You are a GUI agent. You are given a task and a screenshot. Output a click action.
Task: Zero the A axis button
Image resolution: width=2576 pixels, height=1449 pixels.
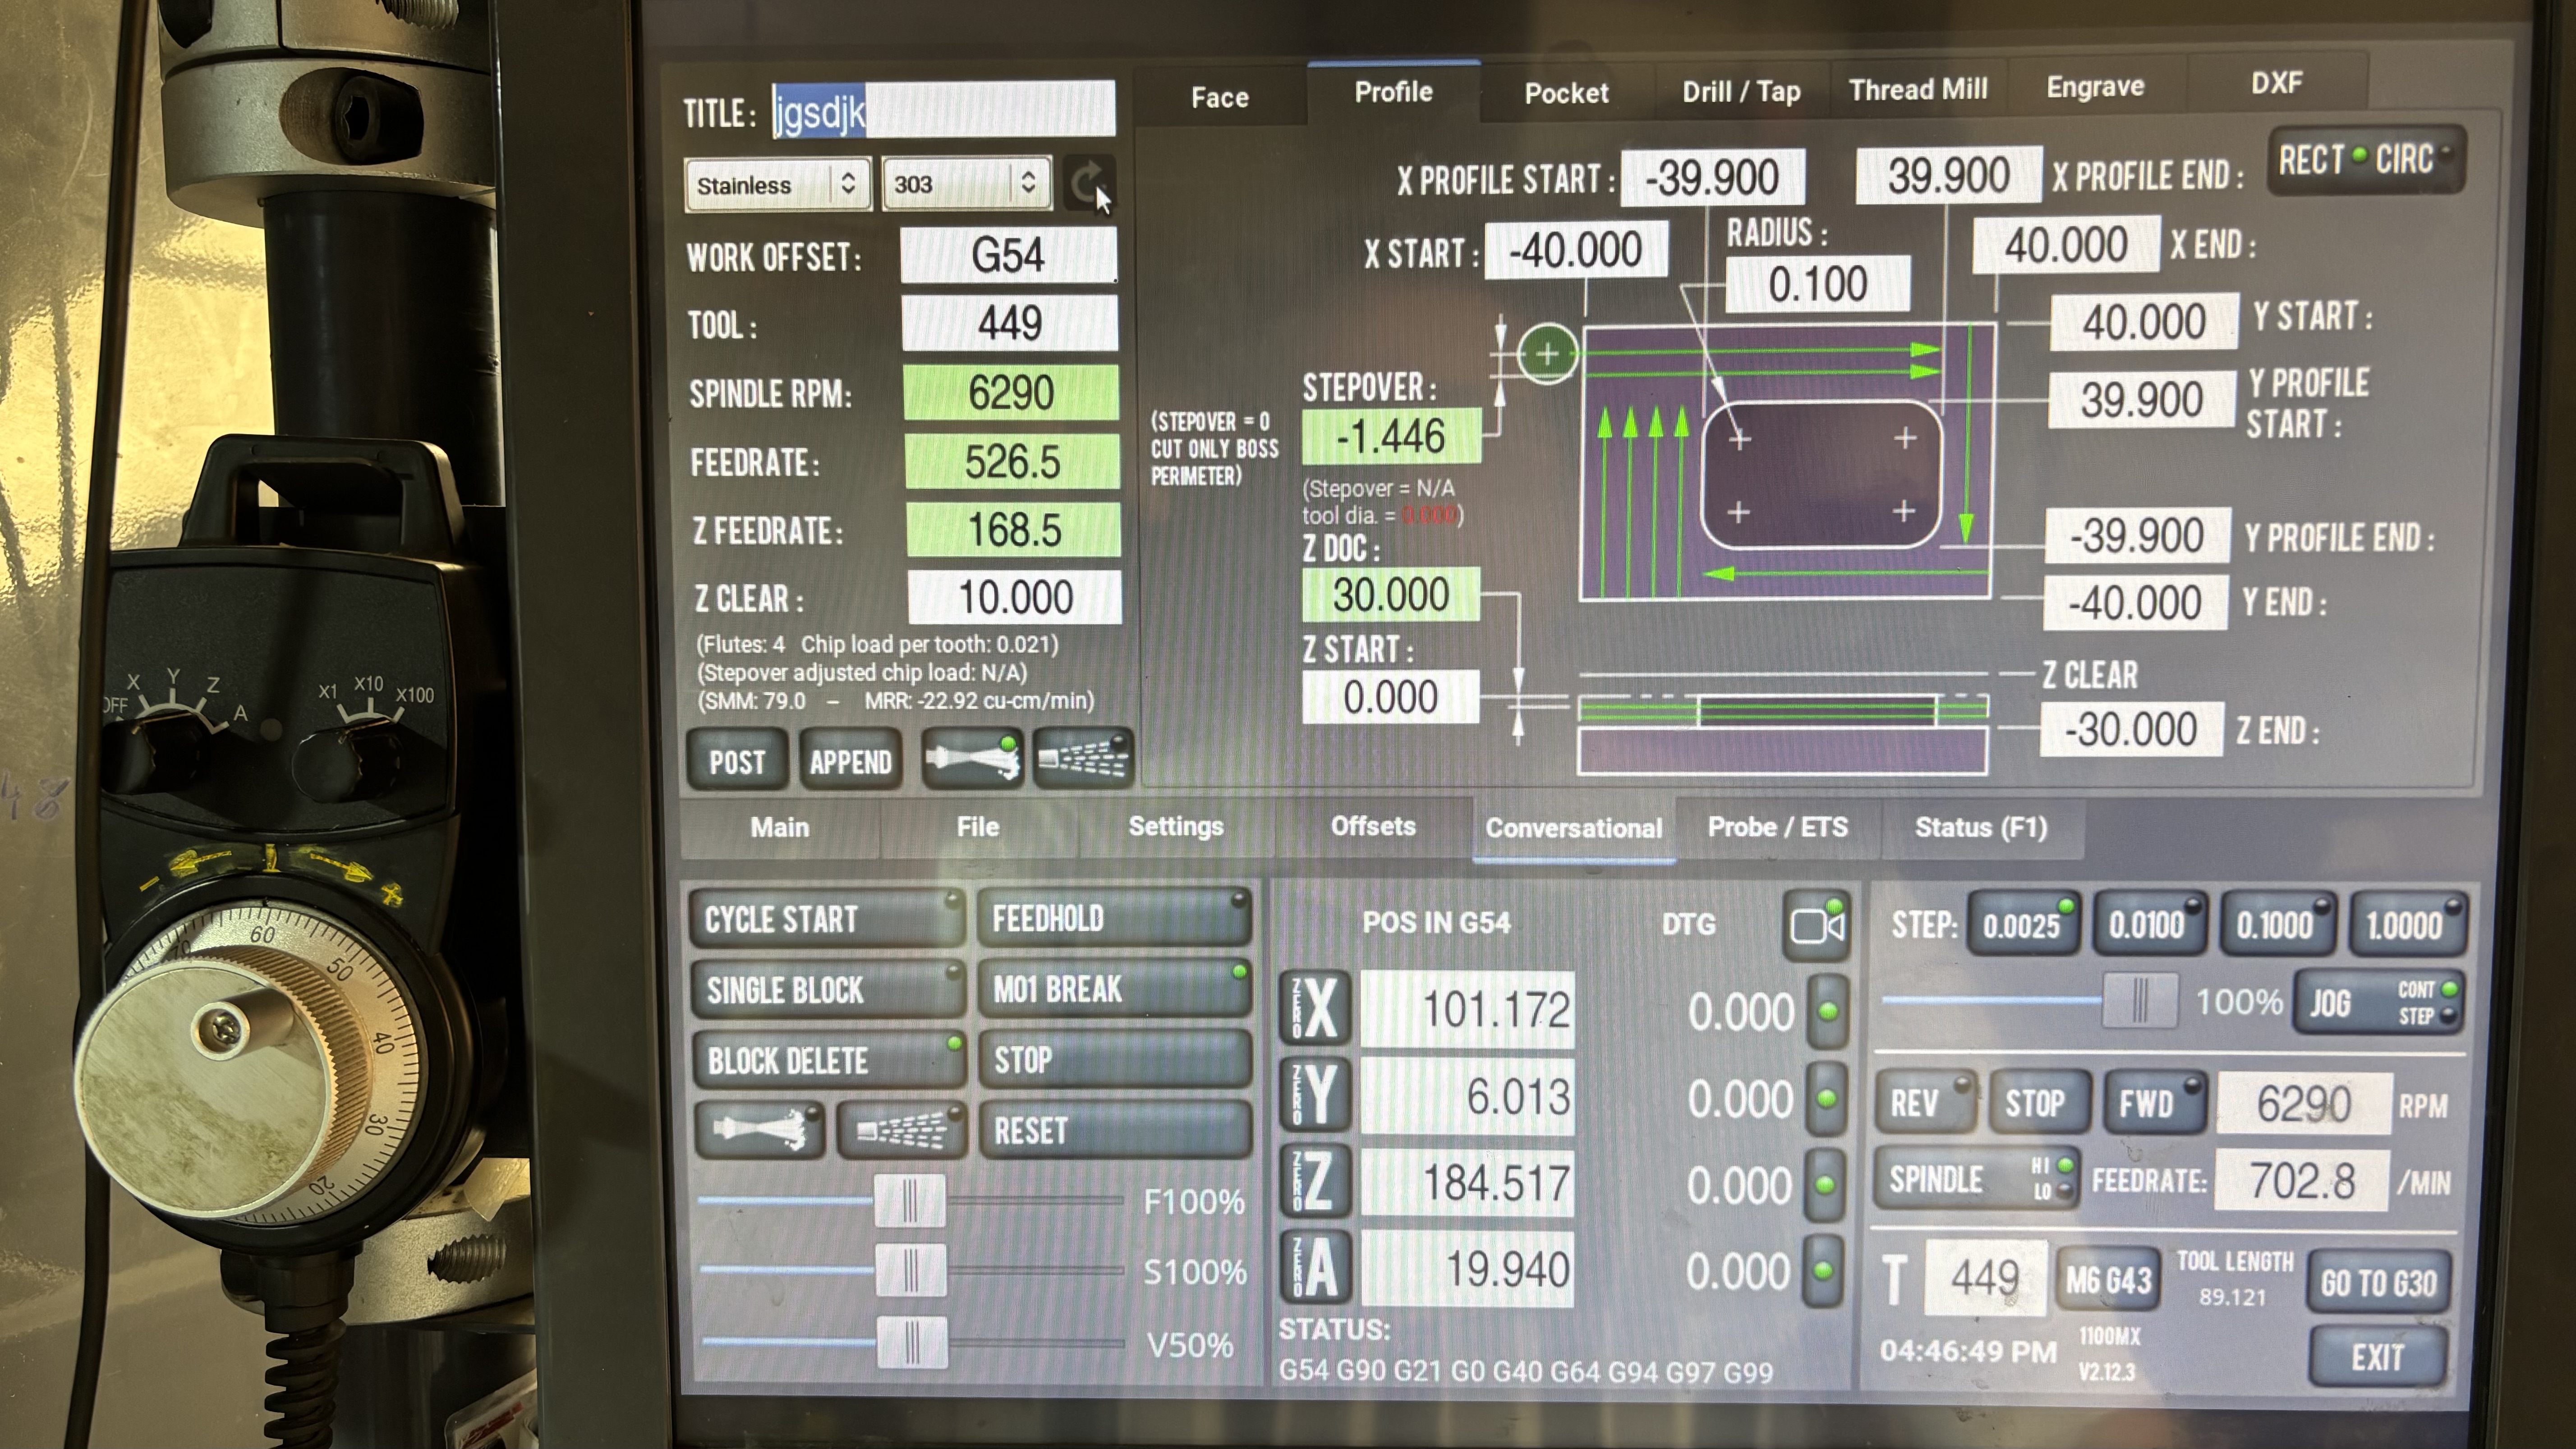[x=1314, y=1268]
